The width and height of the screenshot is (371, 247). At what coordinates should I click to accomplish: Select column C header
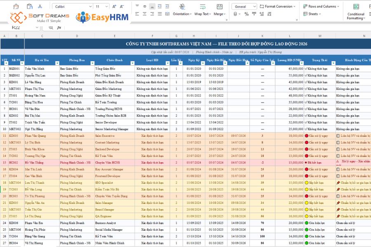tap(42, 36)
